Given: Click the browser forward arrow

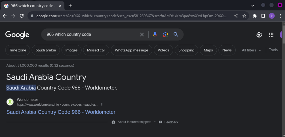Looking at the screenshot, I should tap(13, 16).
